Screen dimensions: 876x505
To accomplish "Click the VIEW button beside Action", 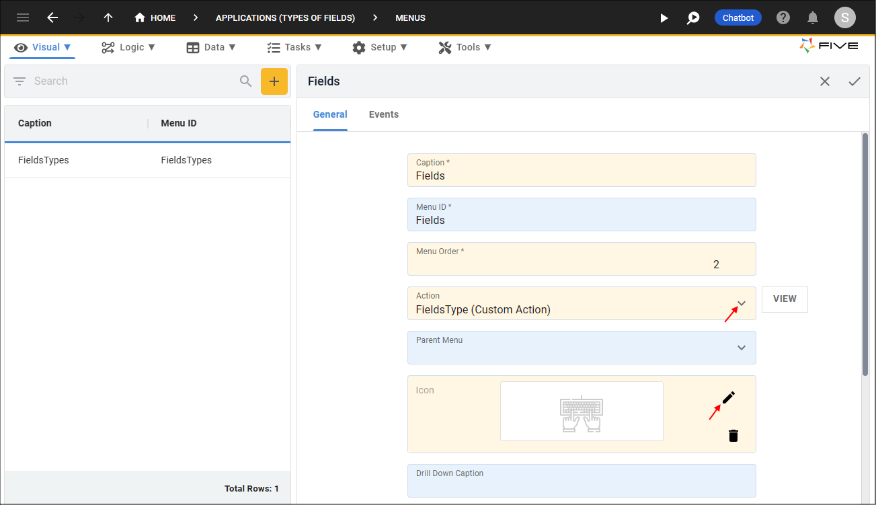I will (x=785, y=299).
